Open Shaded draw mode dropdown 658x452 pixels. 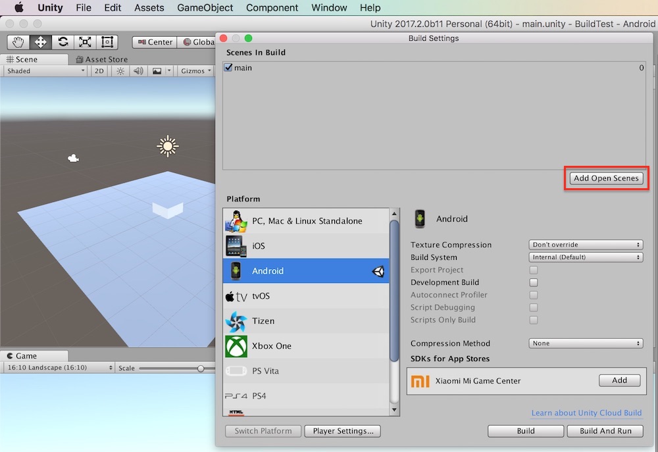(x=45, y=71)
